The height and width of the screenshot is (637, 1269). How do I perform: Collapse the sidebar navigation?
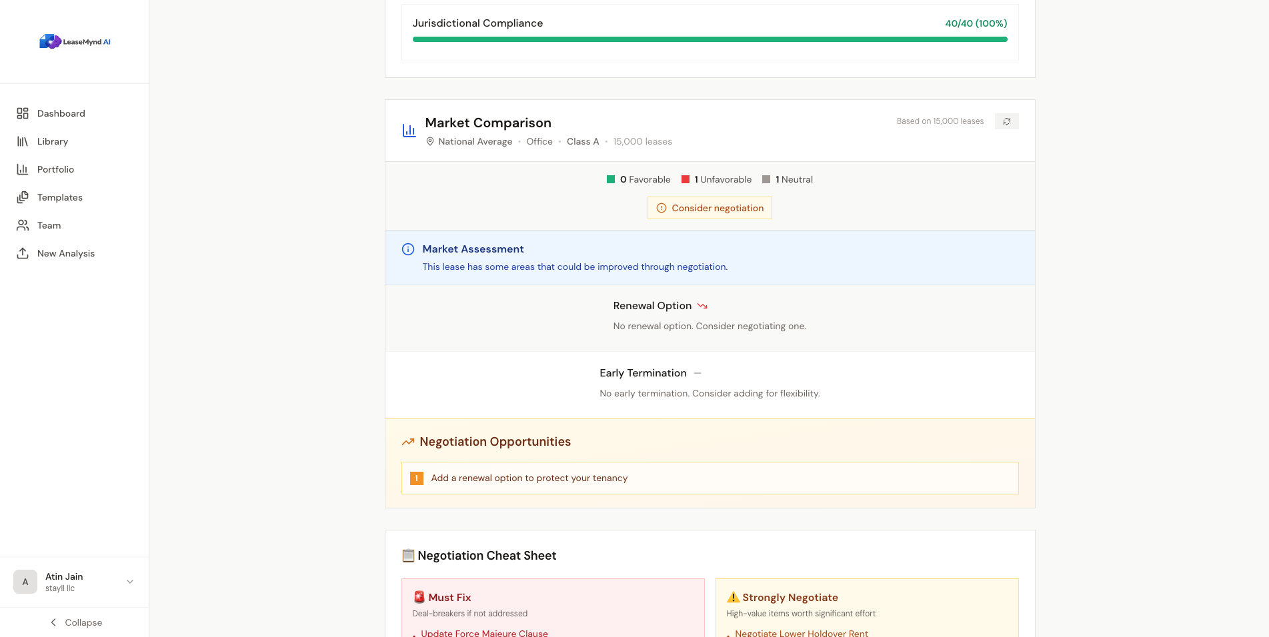pos(75,622)
